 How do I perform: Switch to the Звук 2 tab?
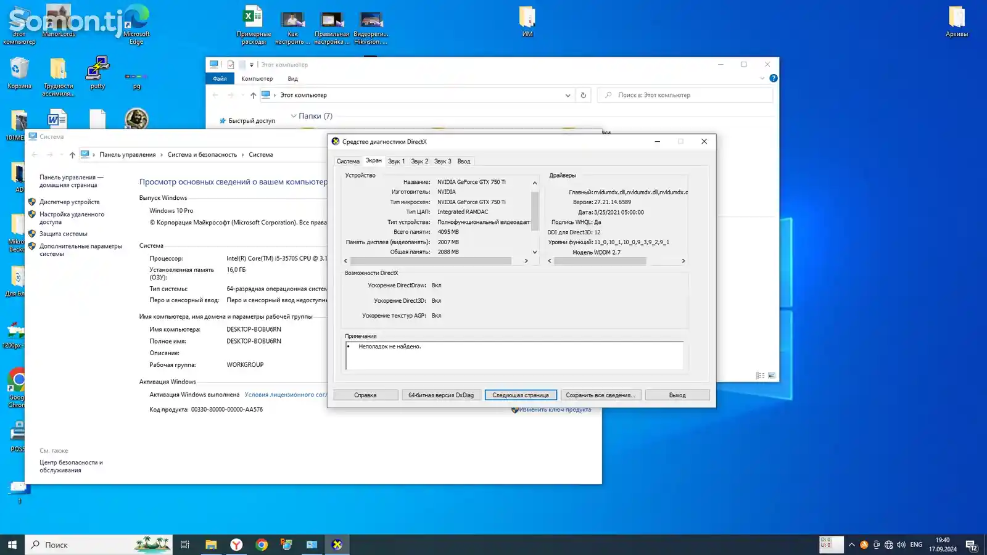point(419,162)
